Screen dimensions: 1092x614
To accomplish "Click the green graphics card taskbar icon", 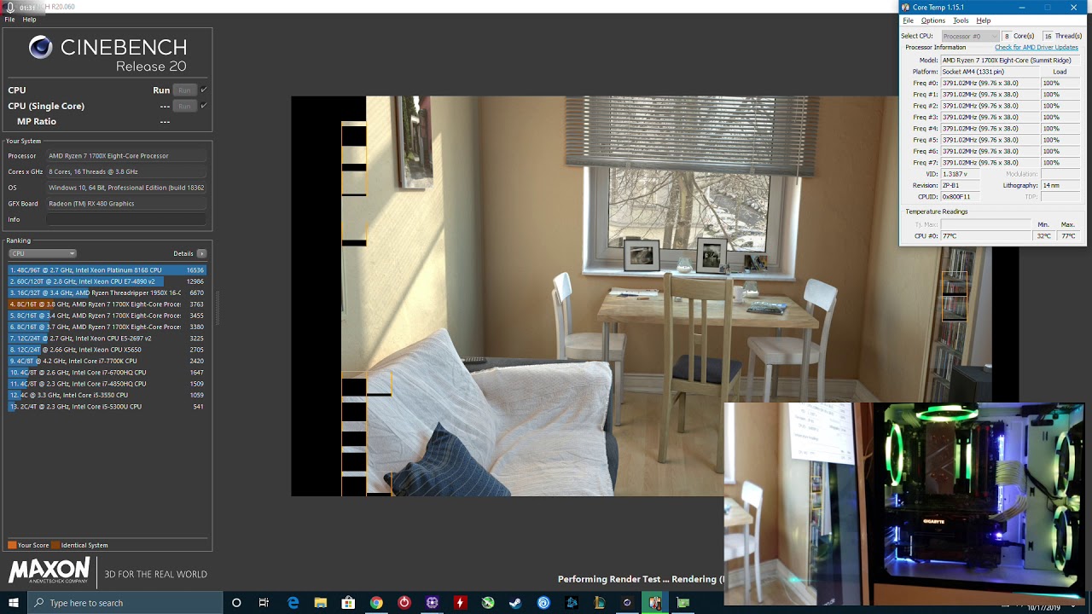I will (683, 603).
